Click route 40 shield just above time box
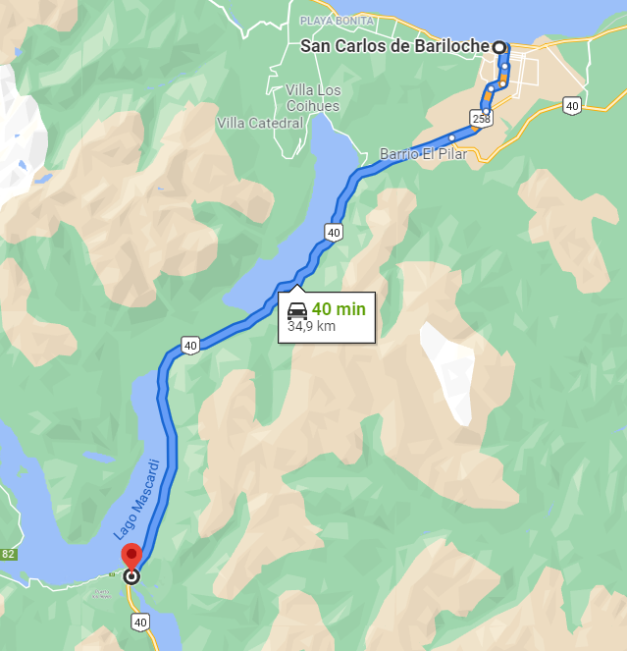This screenshot has height=651, width=627. [334, 233]
